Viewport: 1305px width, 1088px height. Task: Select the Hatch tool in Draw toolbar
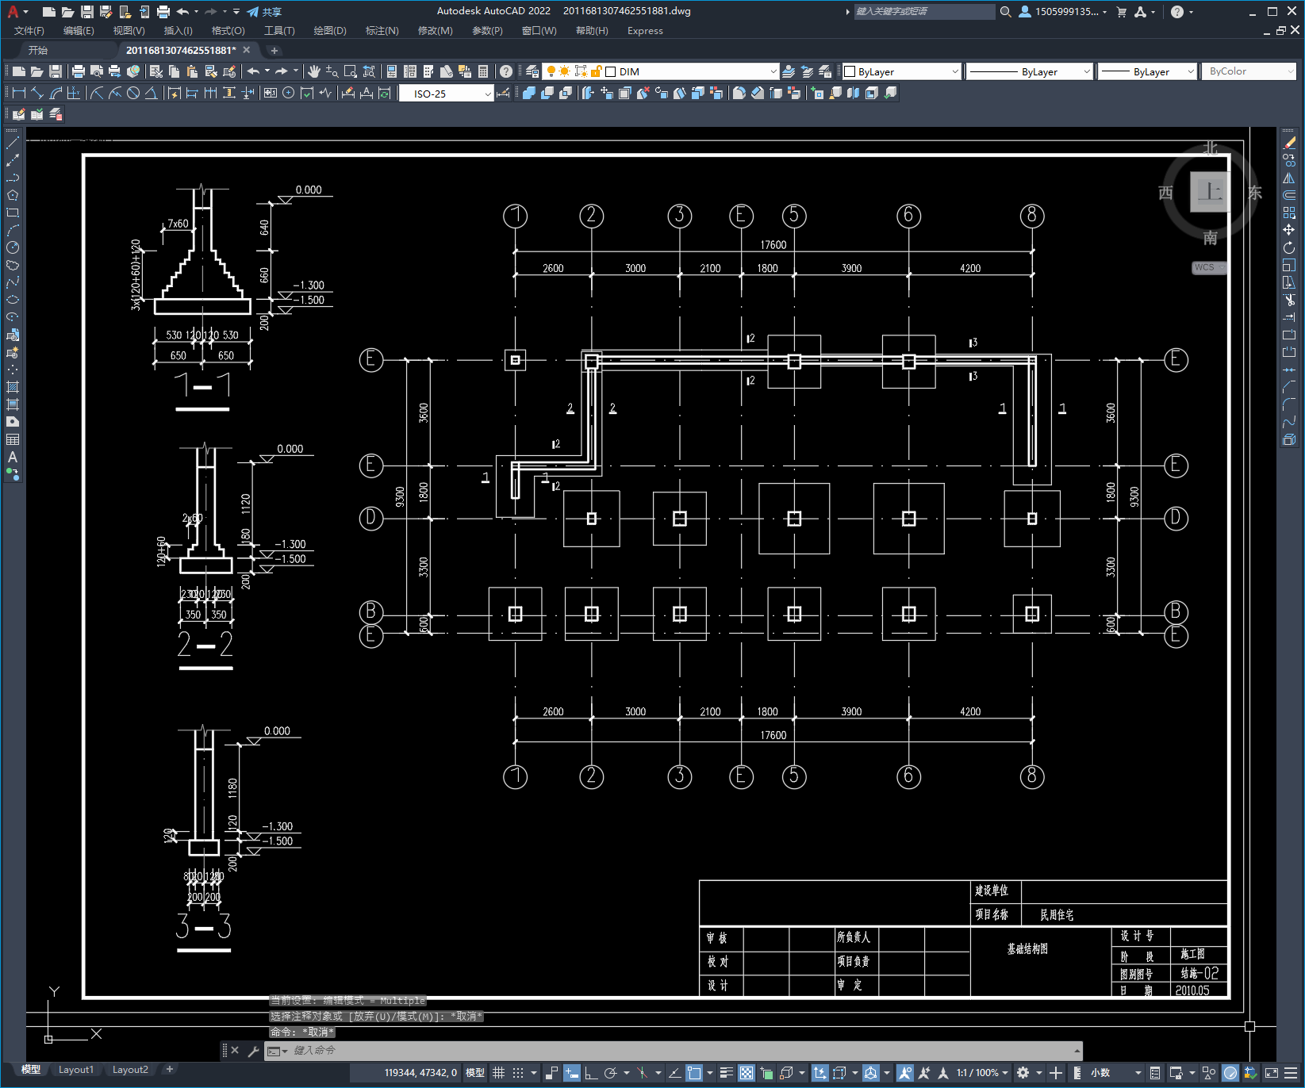(13, 387)
